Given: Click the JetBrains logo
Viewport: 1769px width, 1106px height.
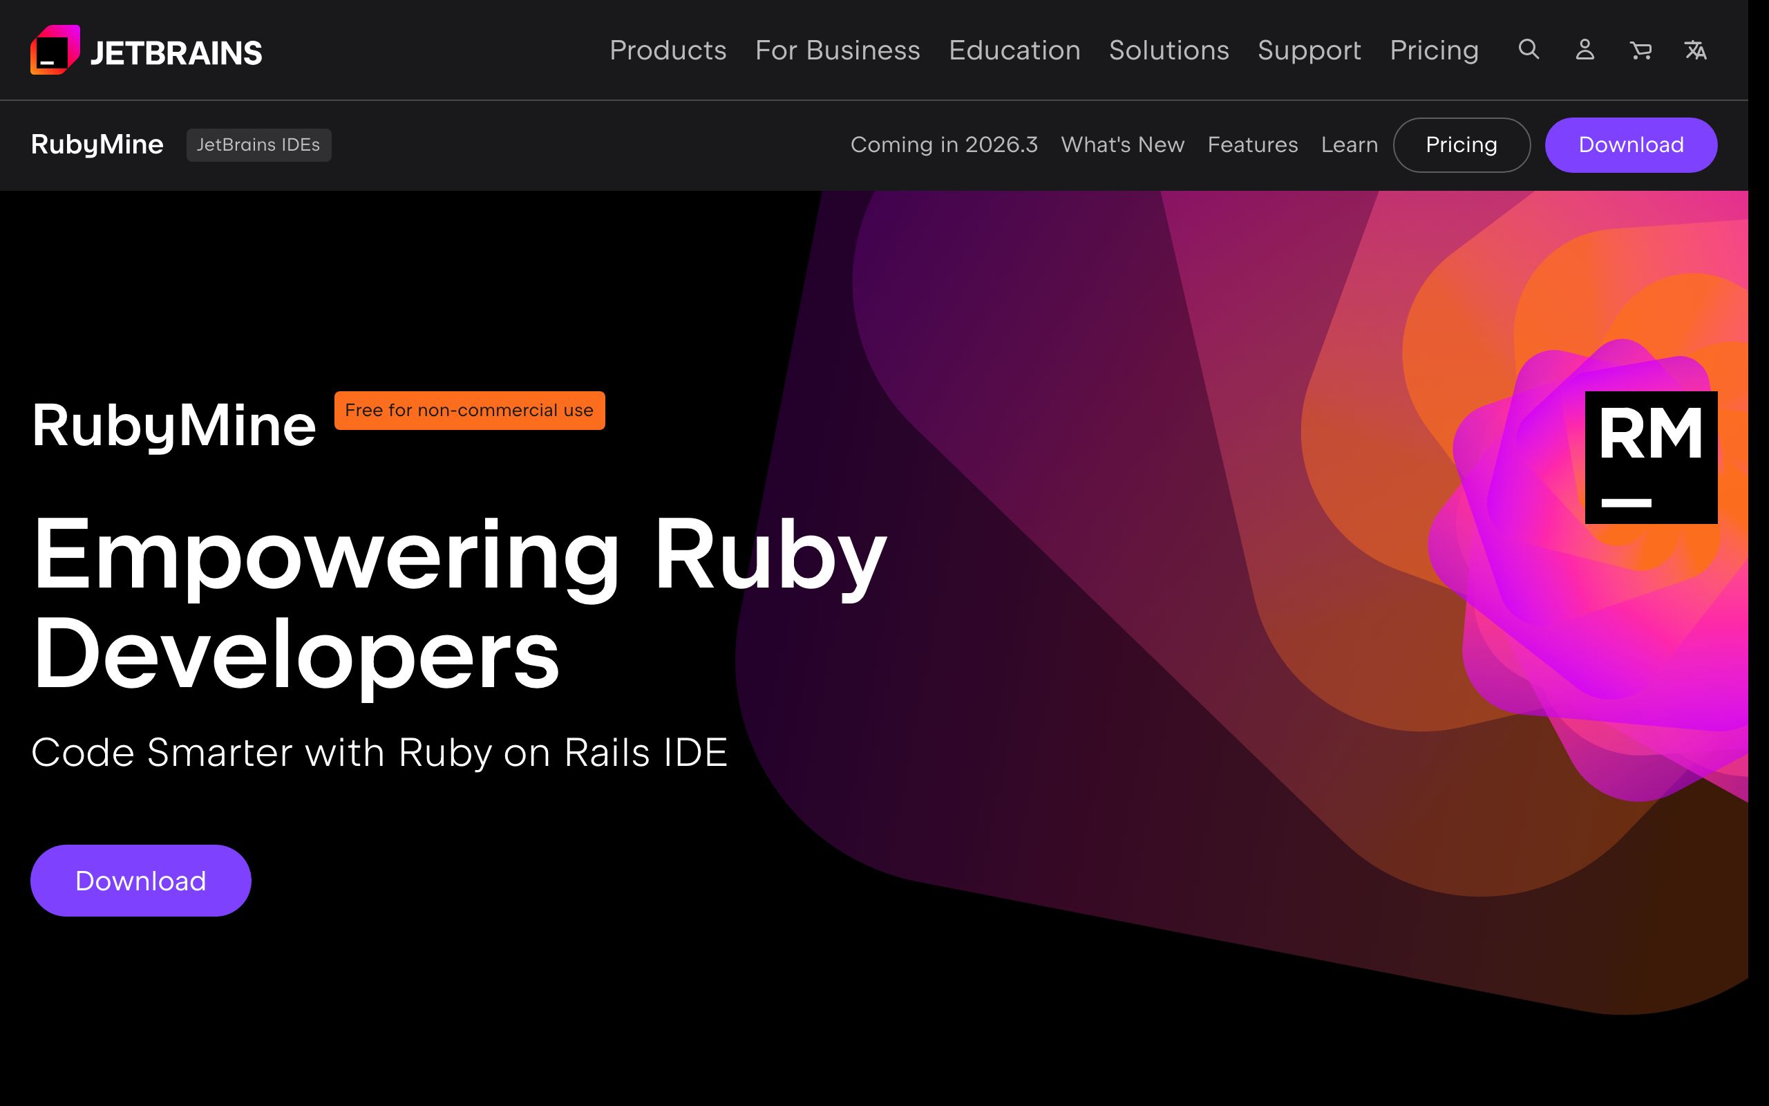Looking at the screenshot, I should [146, 50].
